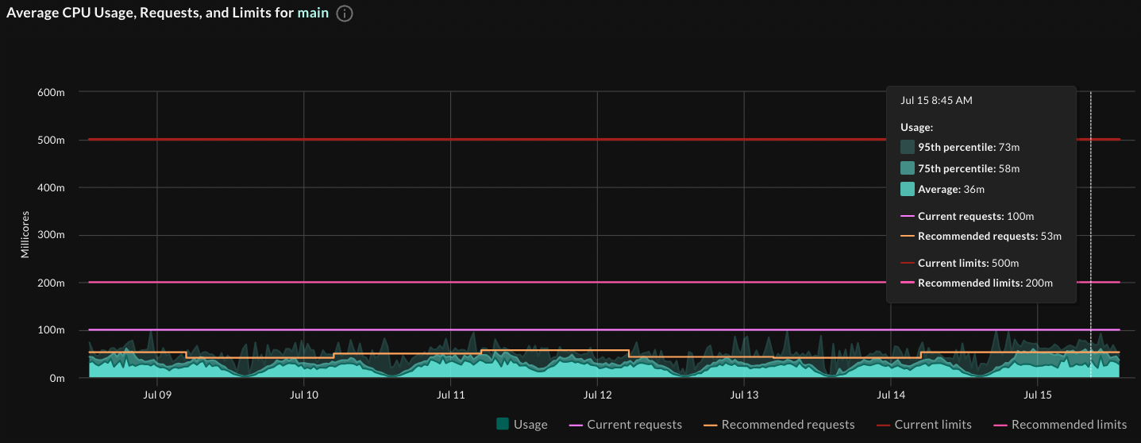The height and width of the screenshot is (443, 1141).
Task: Select the Jul 09 x-axis label
Action: click(157, 395)
